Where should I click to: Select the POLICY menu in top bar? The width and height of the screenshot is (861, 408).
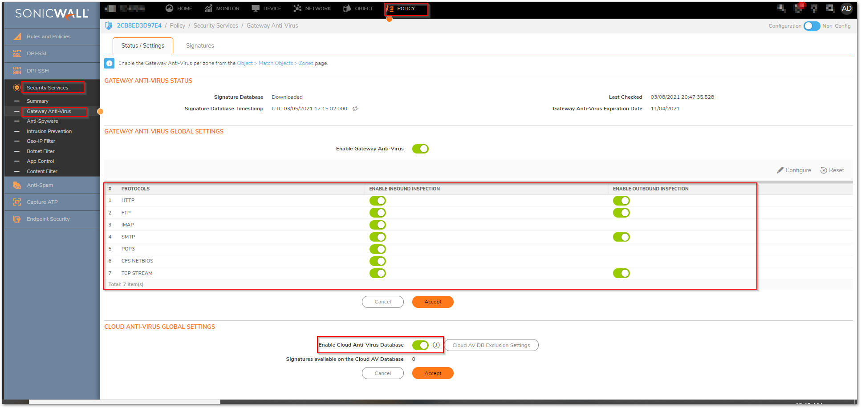(406, 9)
